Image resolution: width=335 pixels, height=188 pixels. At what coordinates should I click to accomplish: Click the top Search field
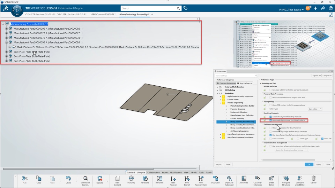pyautogui.click(x=149, y=8)
